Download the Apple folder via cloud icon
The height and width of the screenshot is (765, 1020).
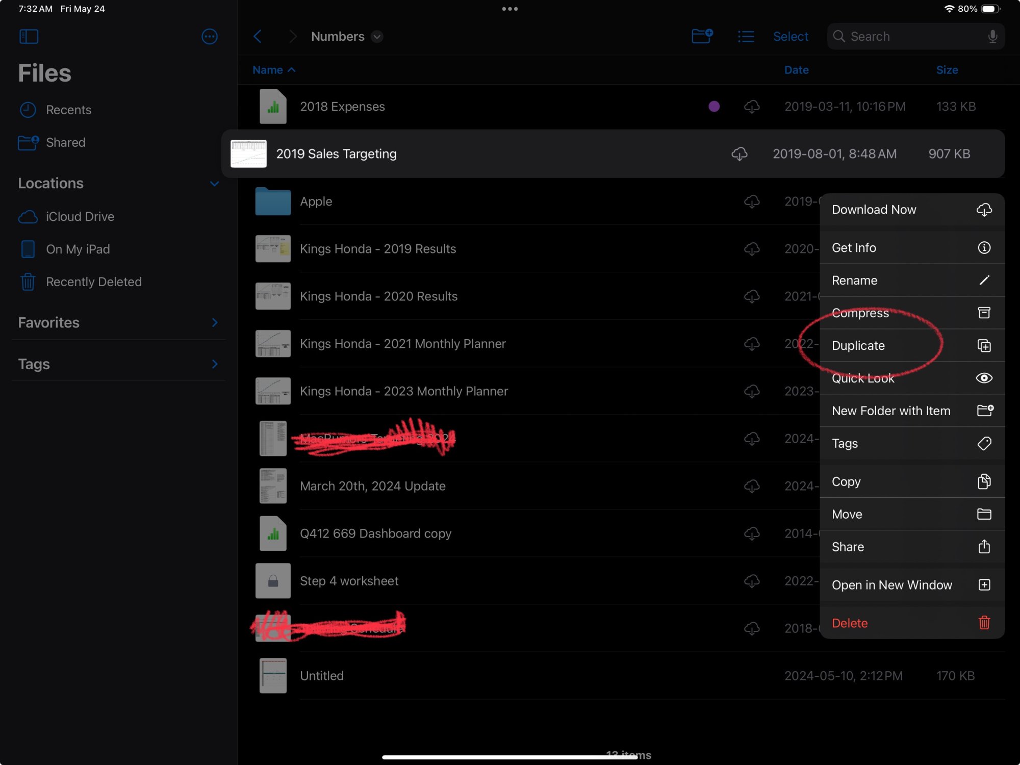[752, 201]
